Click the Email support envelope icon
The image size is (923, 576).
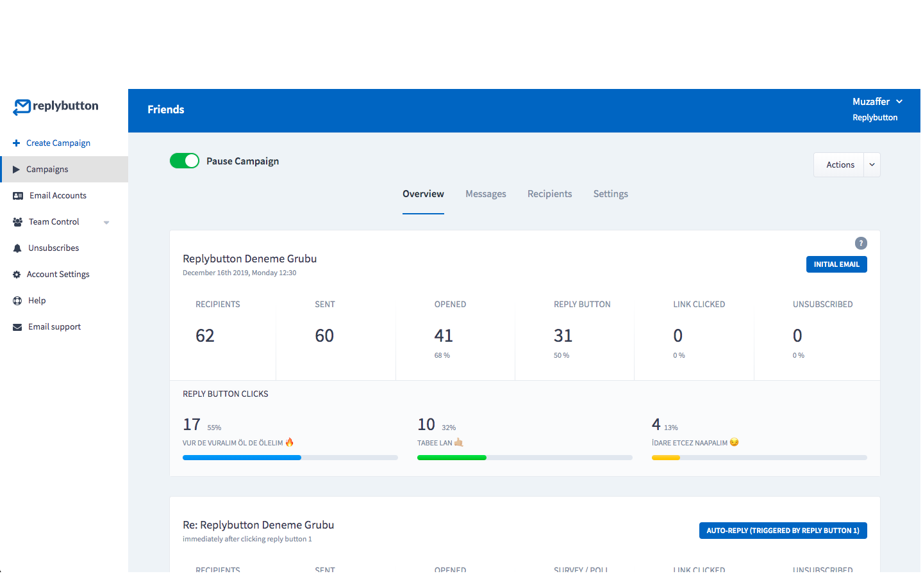coord(17,327)
